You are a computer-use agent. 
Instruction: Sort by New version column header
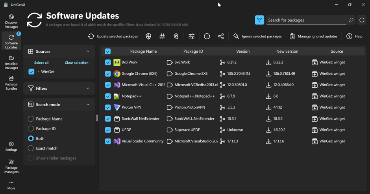(x=287, y=52)
